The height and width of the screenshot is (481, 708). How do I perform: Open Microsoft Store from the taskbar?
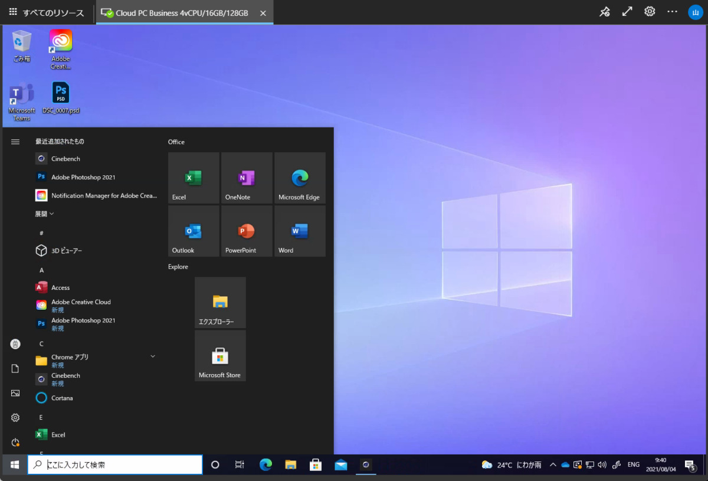pos(315,464)
